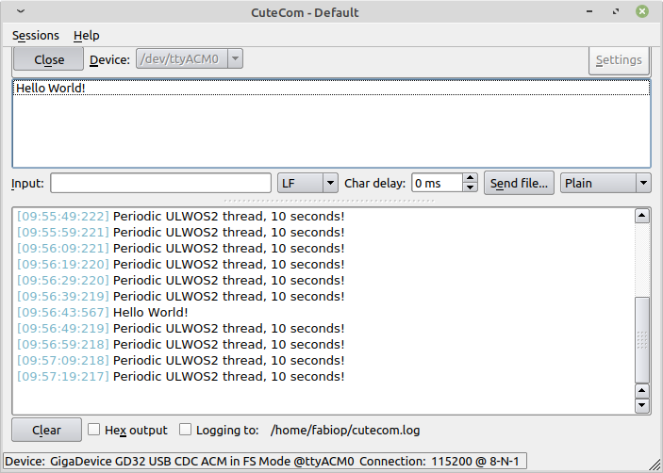
Task: Open the Help menu
Action: point(87,35)
